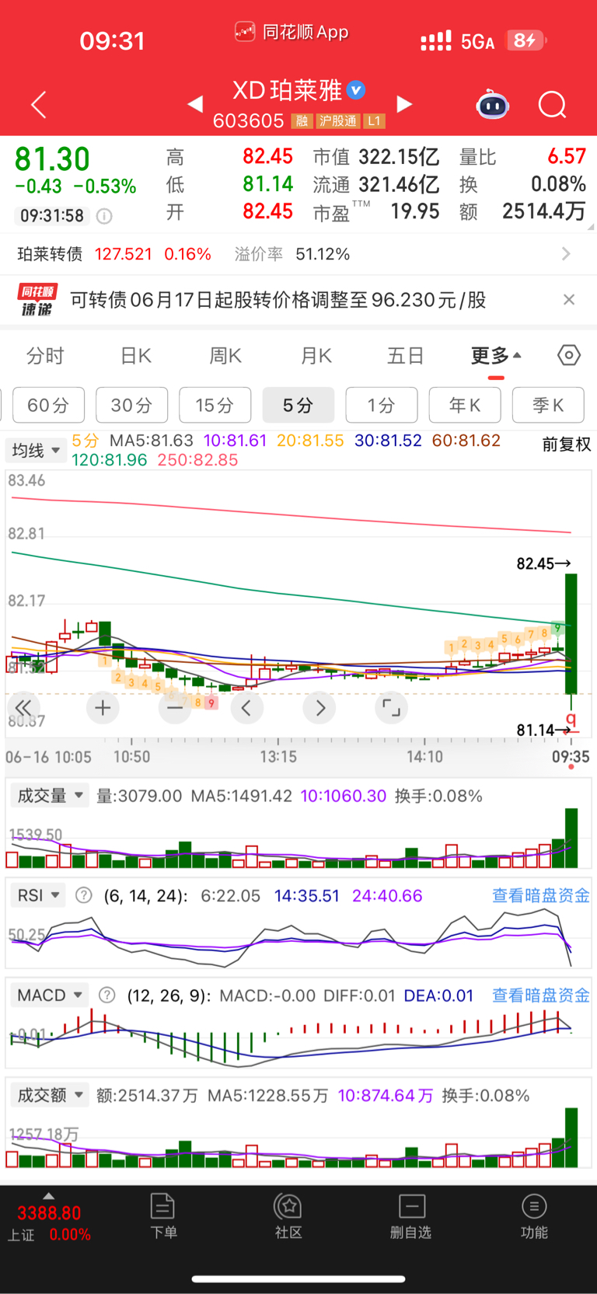
Task: Jump to earliest candles with double-left arrow
Action: [23, 707]
